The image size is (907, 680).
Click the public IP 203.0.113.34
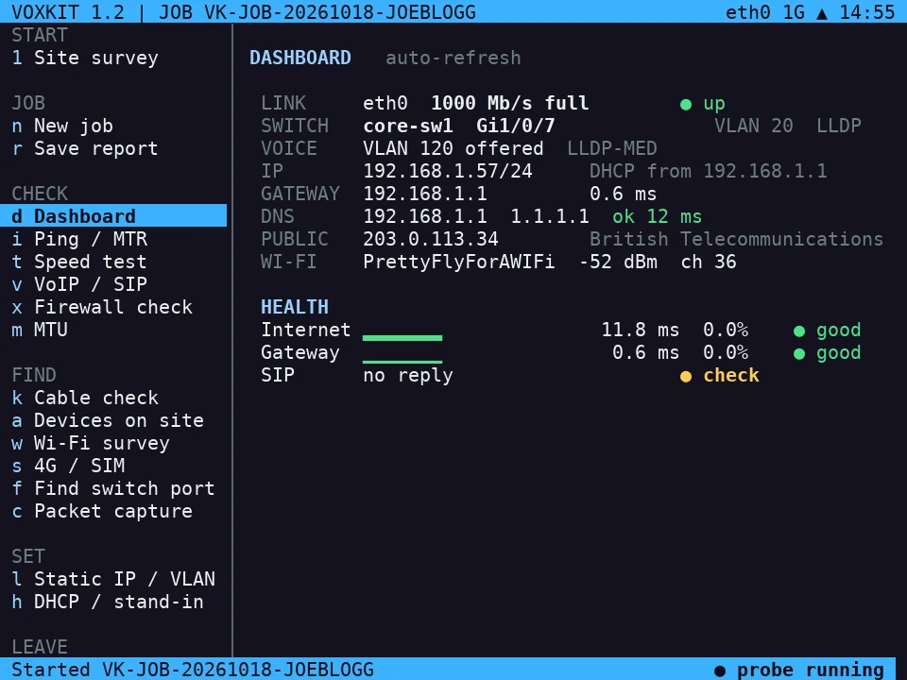[431, 239]
